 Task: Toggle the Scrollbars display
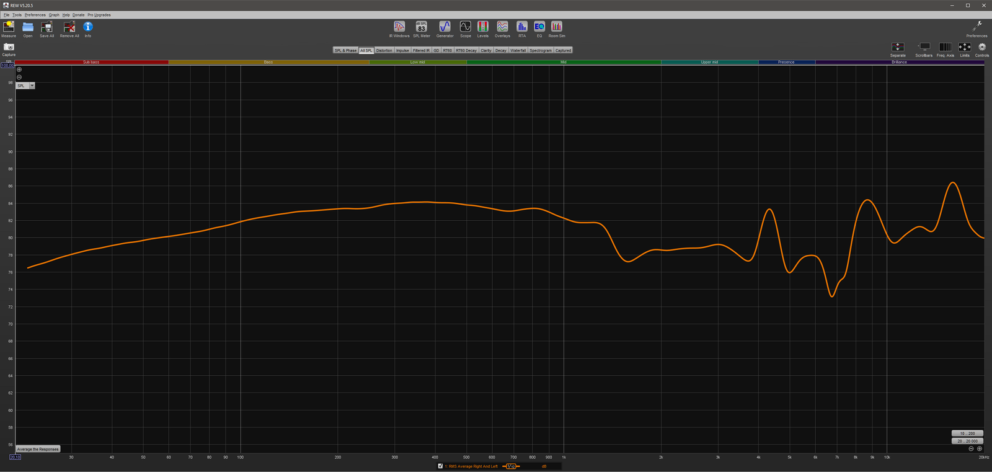click(924, 49)
